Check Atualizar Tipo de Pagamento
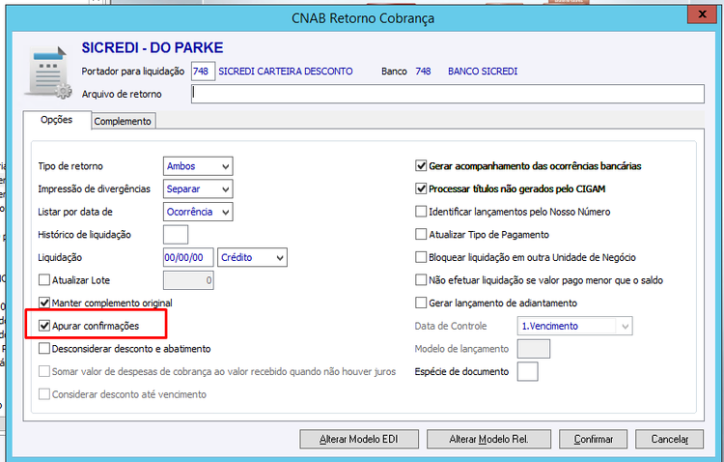 (421, 234)
